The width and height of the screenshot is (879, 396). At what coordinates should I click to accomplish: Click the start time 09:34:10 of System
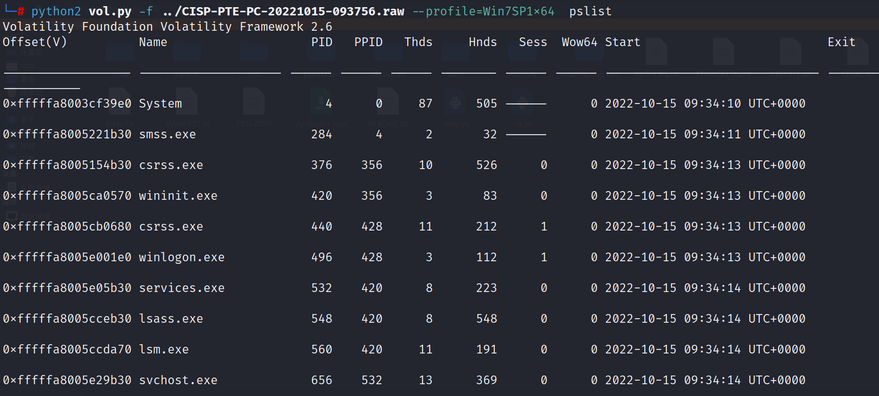(713, 103)
